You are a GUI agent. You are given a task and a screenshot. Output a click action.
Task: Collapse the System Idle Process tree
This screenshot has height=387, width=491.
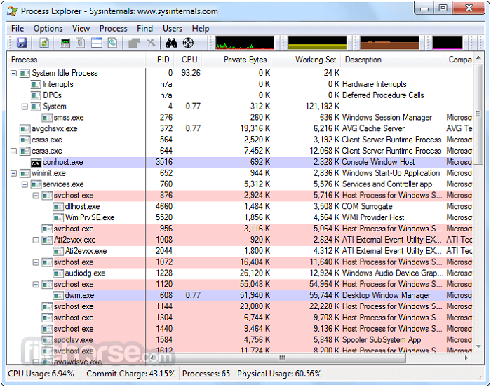[x=14, y=73]
